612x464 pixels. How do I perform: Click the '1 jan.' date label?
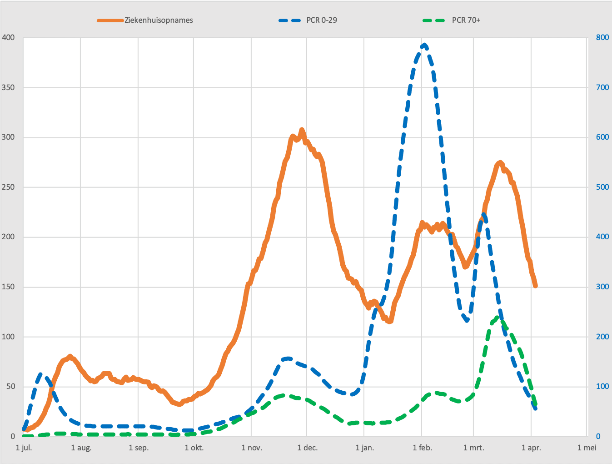364,448
